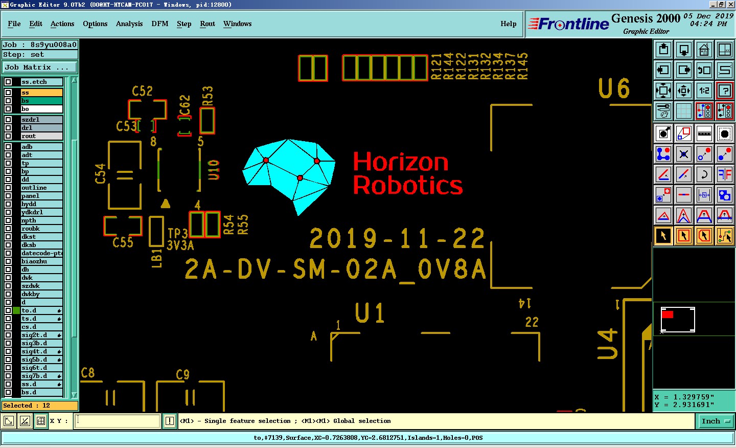
Task: Open the Actions menu
Action: pos(62,24)
